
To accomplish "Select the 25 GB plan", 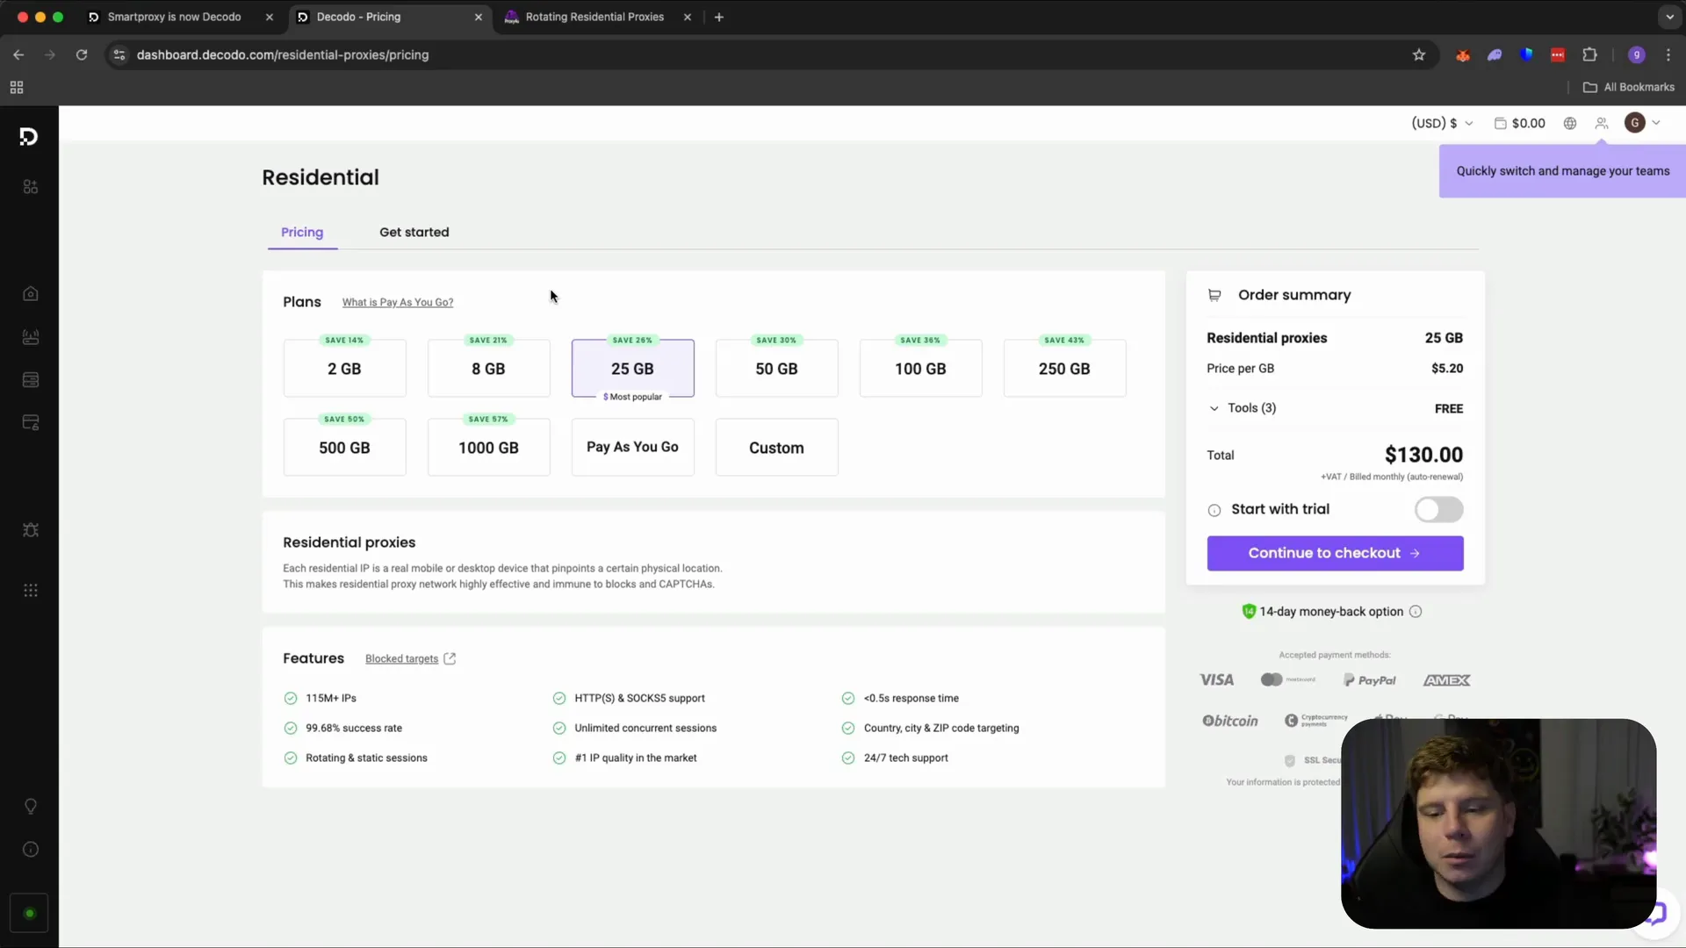I will point(632,369).
